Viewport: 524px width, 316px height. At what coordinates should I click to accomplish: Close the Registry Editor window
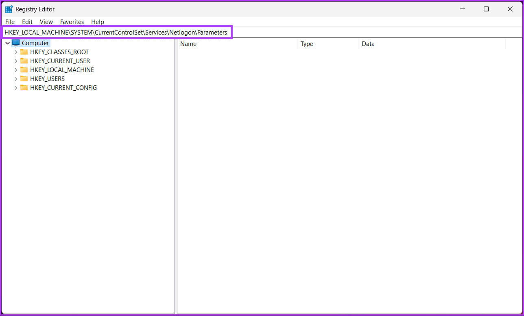coord(510,9)
